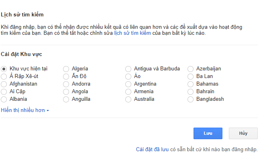Image resolution: width=269 pixels, height=168 pixels.
Task: Pick Albania from the region list
Action: click(x=4, y=99)
